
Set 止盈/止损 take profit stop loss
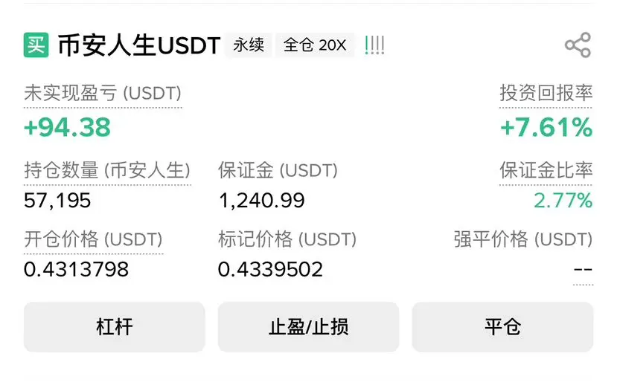[308, 327]
